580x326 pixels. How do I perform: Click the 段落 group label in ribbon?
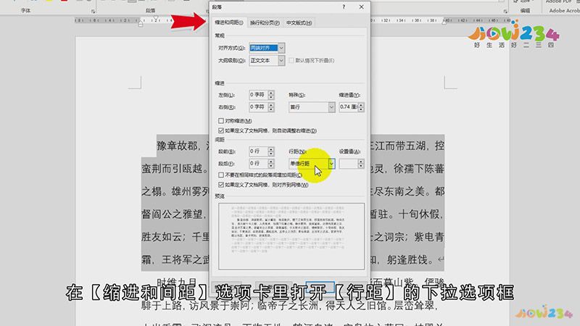click(x=151, y=11)
